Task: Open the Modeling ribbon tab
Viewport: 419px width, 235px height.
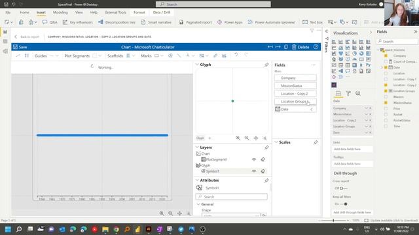Action: pos(60,12)
